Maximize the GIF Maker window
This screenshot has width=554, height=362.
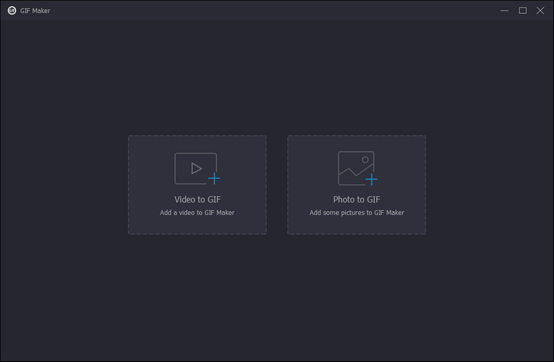[x=523, y=10]
